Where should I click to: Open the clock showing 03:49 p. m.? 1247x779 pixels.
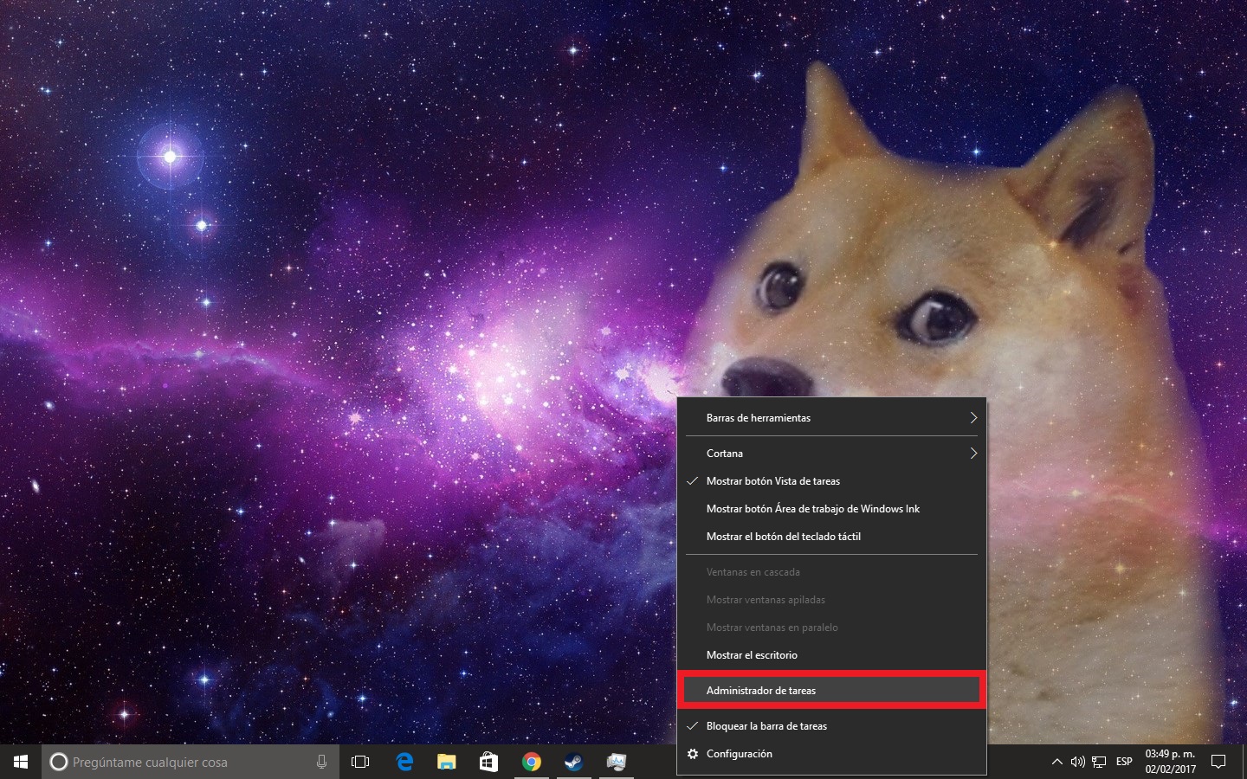pyautogui.click(x=1170, y=762)
